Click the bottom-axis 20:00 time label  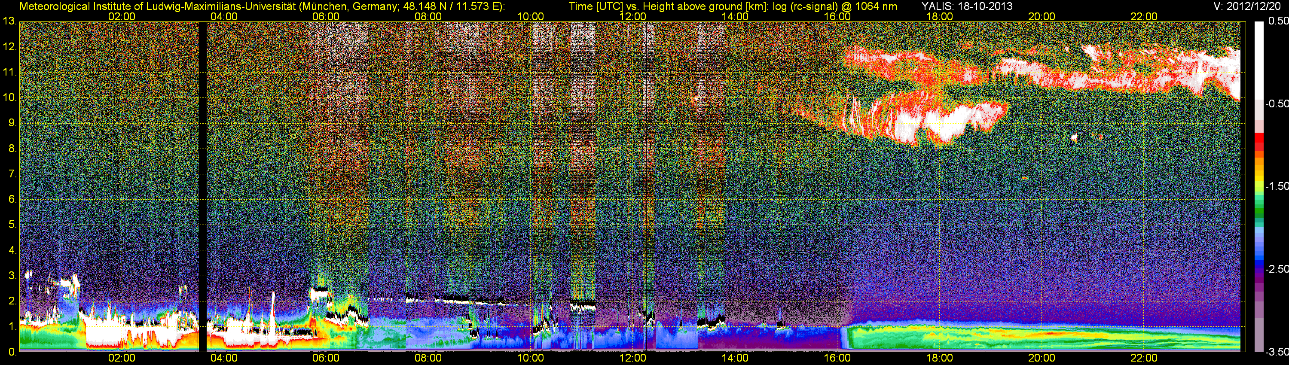pyautogui.click(x=1042, y=358)
